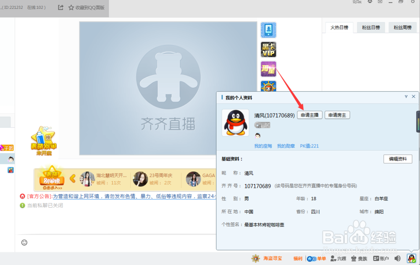Switch to the 粉丝日榜 tab
This screenshot has width=420, height=265.
[370, 27]
